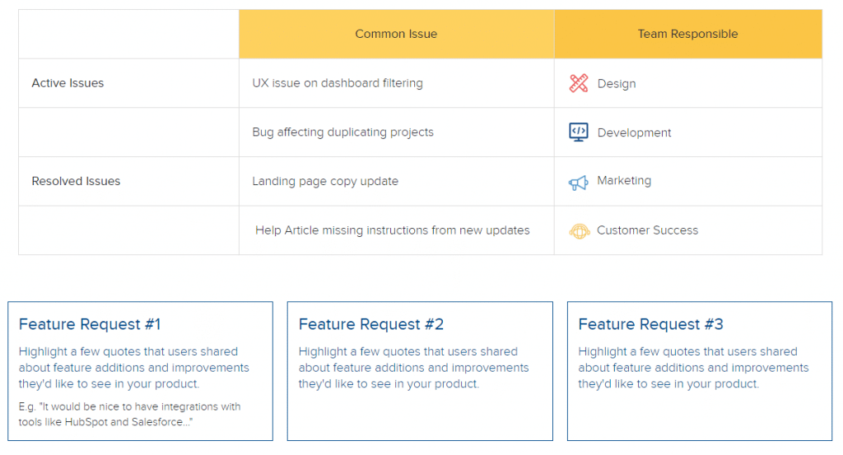The height and width of the screenshot is (455, 843).
Task: Click the Resolved Issues row label
Action: pyautogui.click(x=76, y=181)
